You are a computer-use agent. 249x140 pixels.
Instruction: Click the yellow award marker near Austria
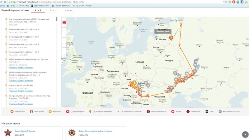point(134,83)
